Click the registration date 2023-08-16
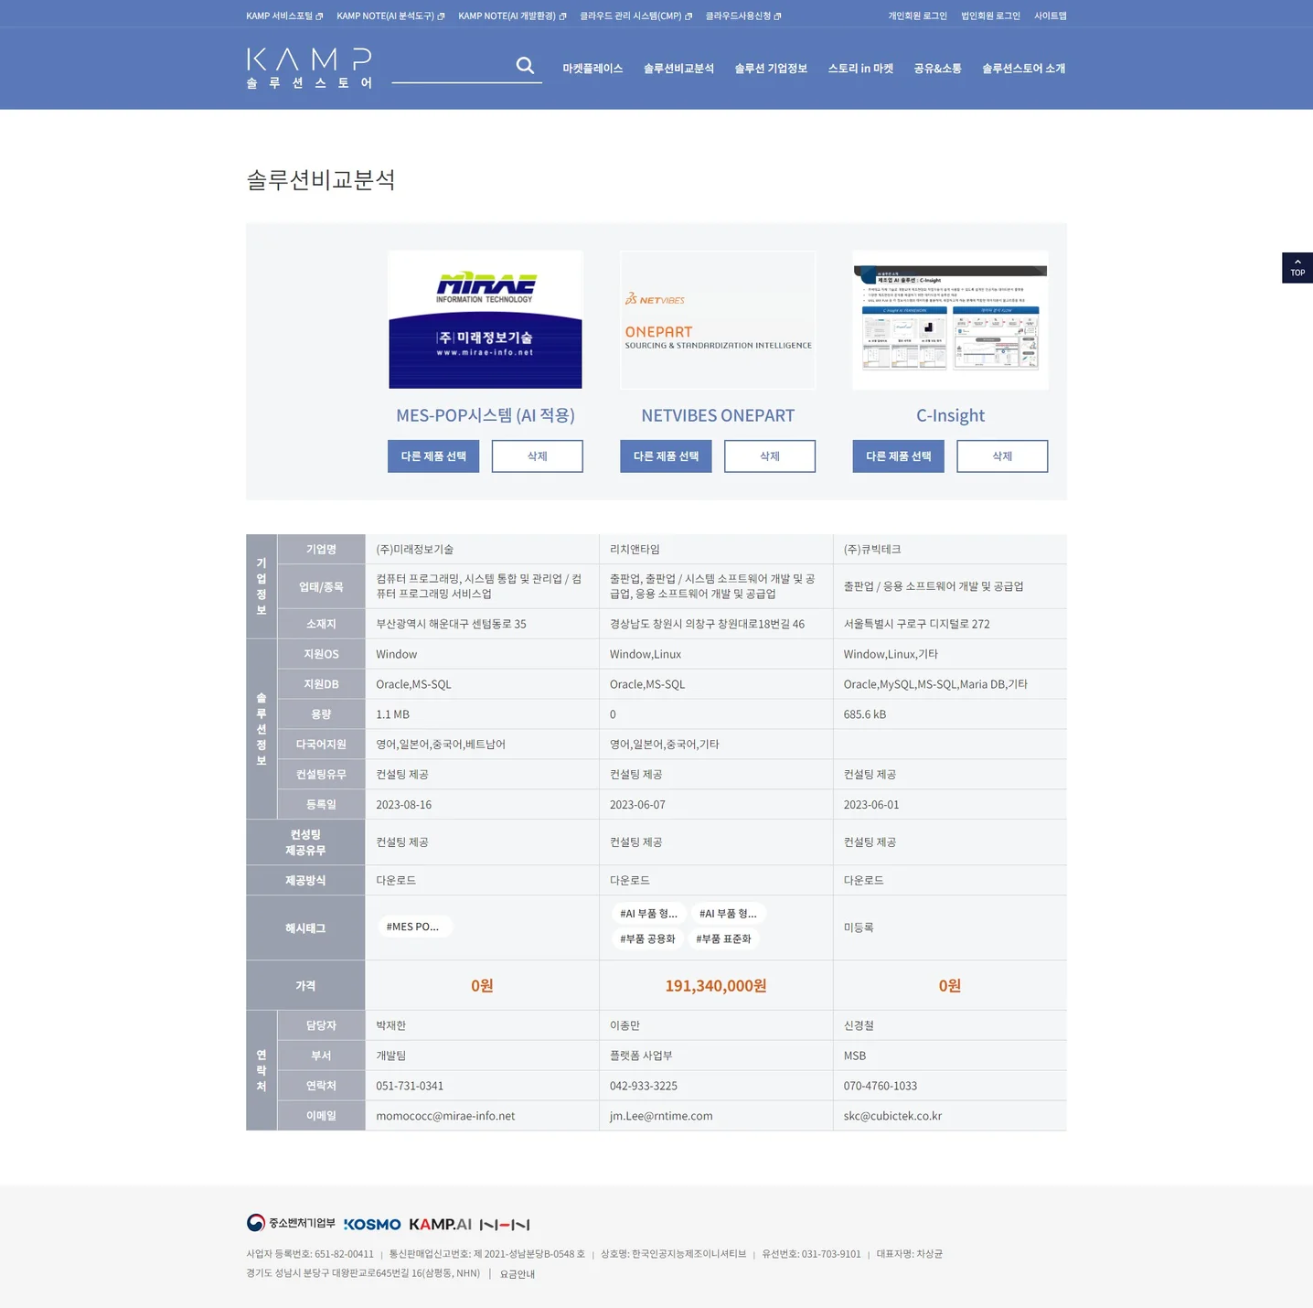This screenshot has height=1308, width=1313. 404,805
